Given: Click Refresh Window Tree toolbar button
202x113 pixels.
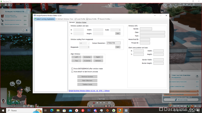Looking at the screenshot, I should [x=64, y=19].
